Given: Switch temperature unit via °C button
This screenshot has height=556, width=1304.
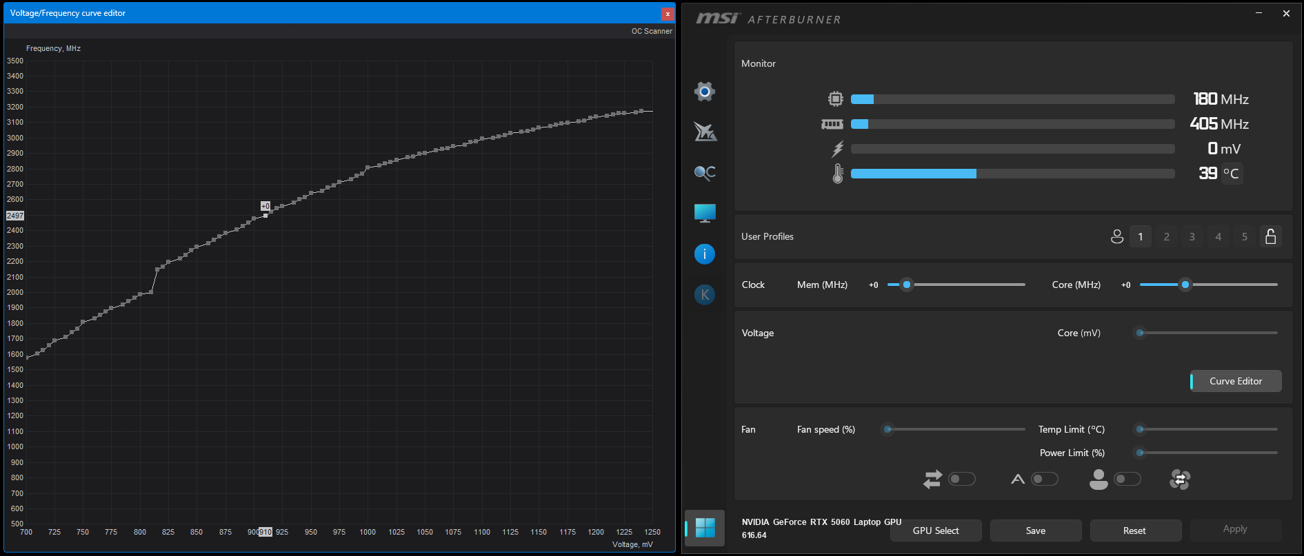Looking at the screenshot, I should pos(1231,174).
